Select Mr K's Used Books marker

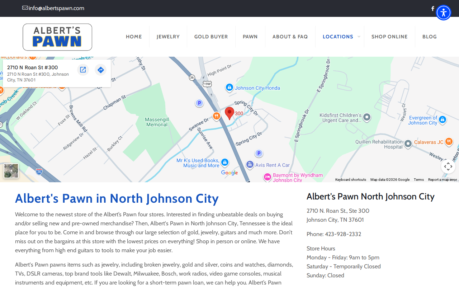225,163
